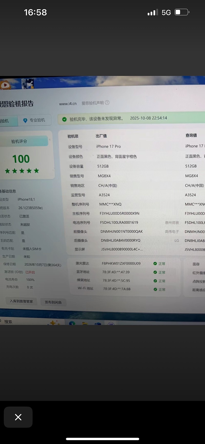
Task: Click the product type iPhone18,1
Action: point(26,199)
